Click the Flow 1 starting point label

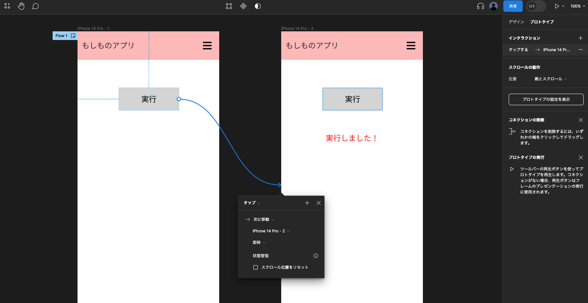(61, 36)
